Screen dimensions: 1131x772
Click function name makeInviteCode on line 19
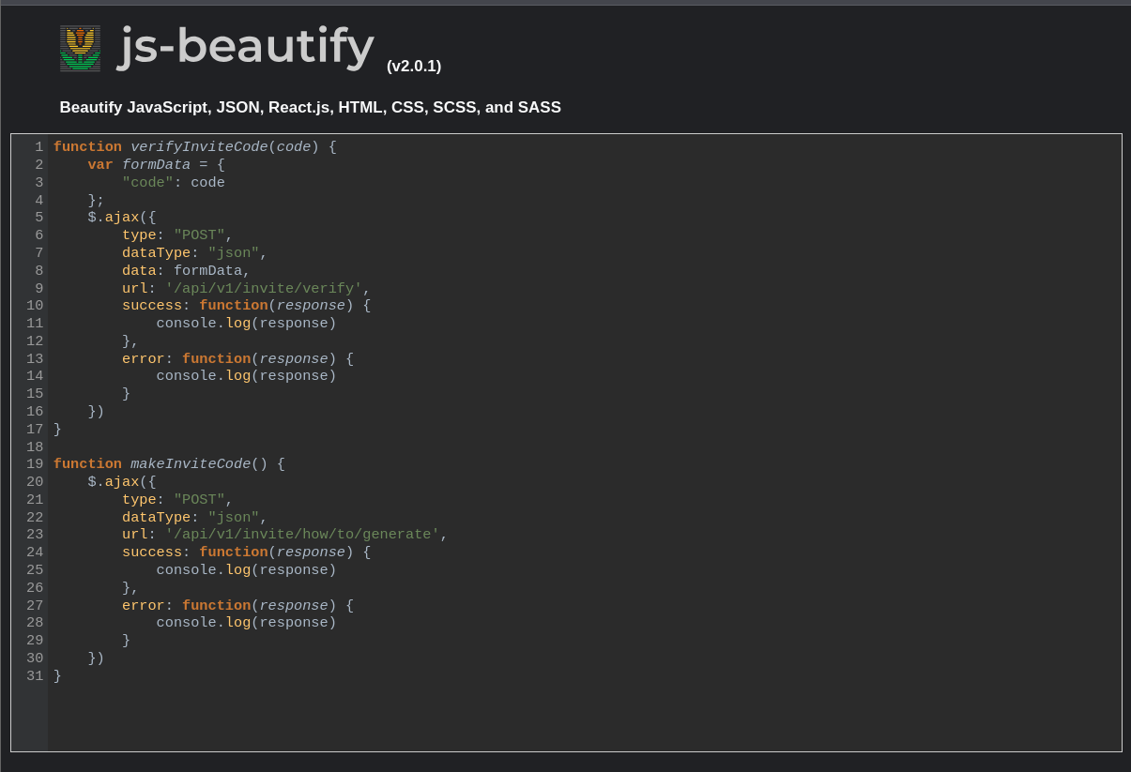tap(191, 464)
